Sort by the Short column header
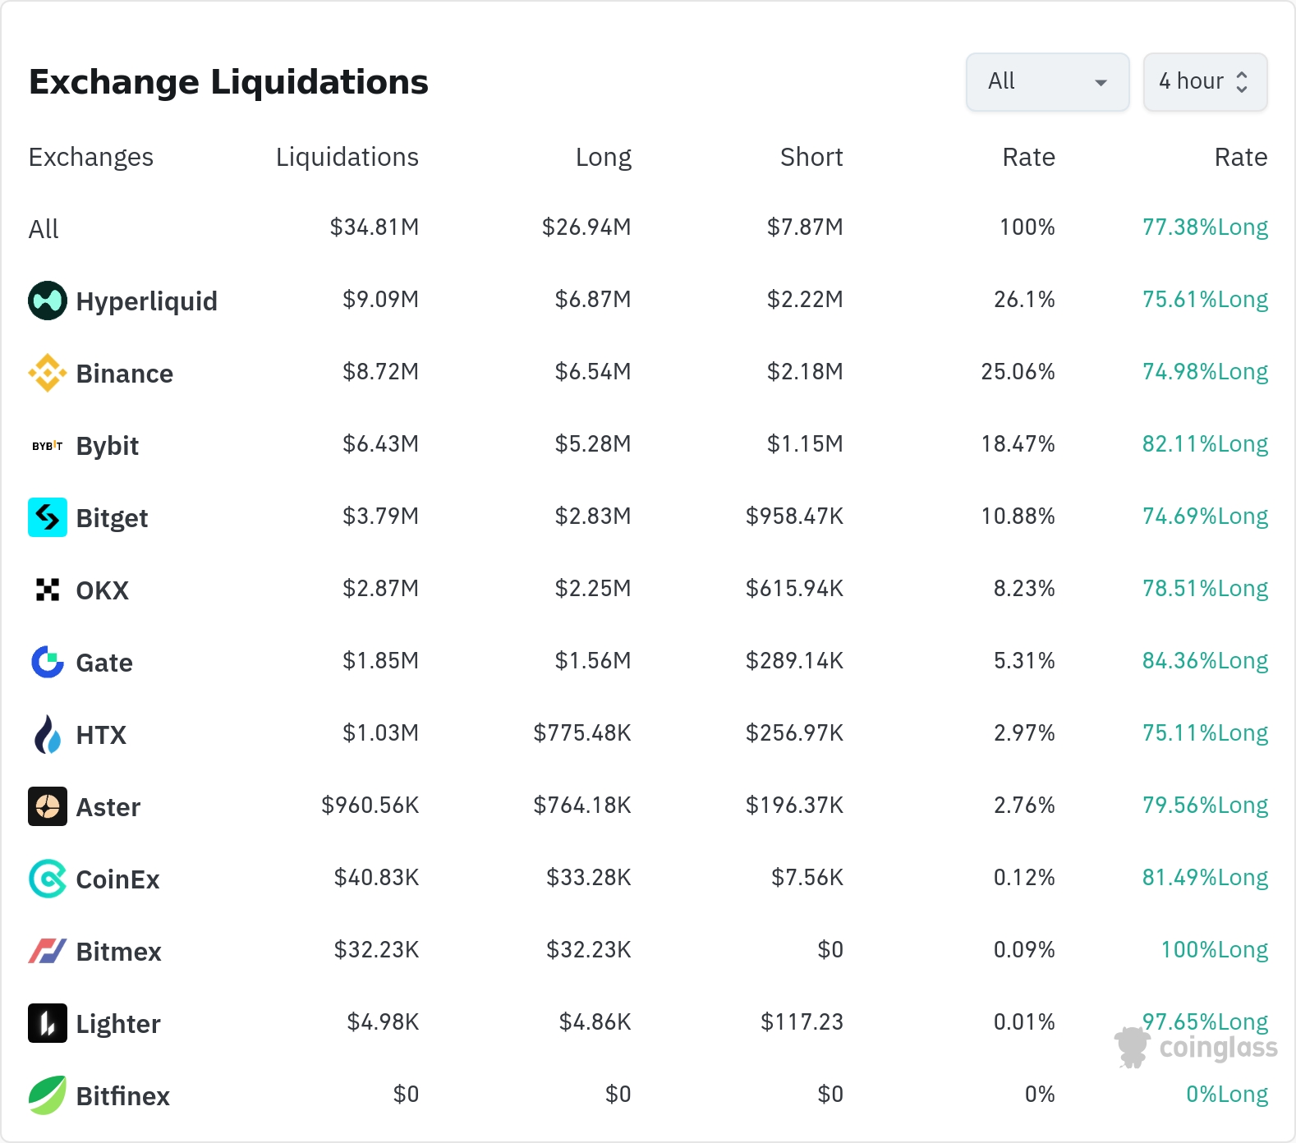Screen dimensions: 1296x1143 point(811,157)
